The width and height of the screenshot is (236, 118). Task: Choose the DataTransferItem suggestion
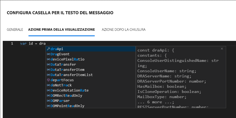[67, 70]
